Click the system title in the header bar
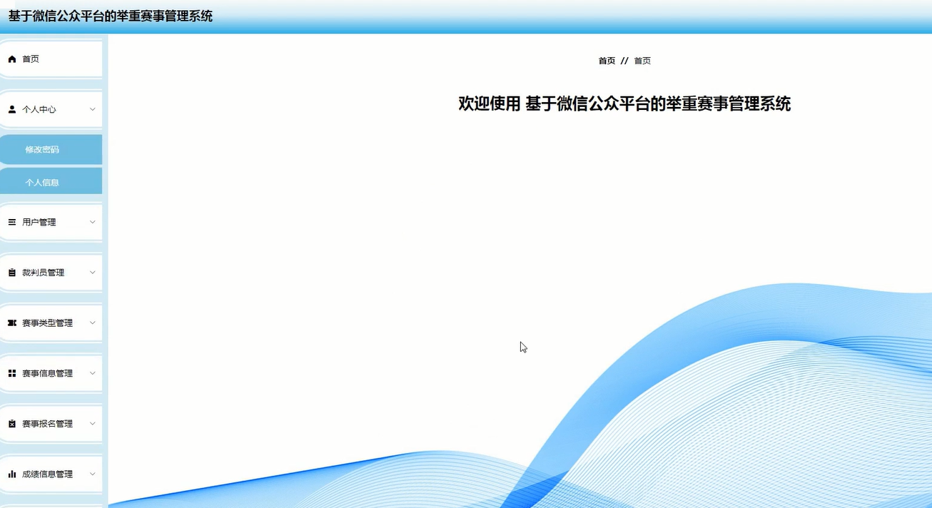 click(111, 16)
